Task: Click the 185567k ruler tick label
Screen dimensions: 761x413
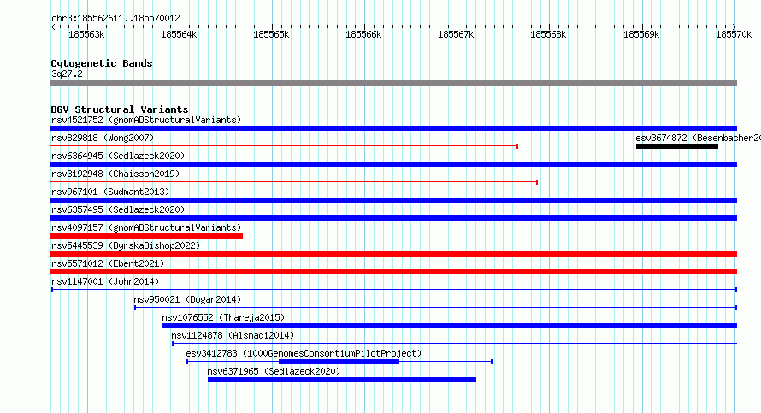Action: click(456, 34)
